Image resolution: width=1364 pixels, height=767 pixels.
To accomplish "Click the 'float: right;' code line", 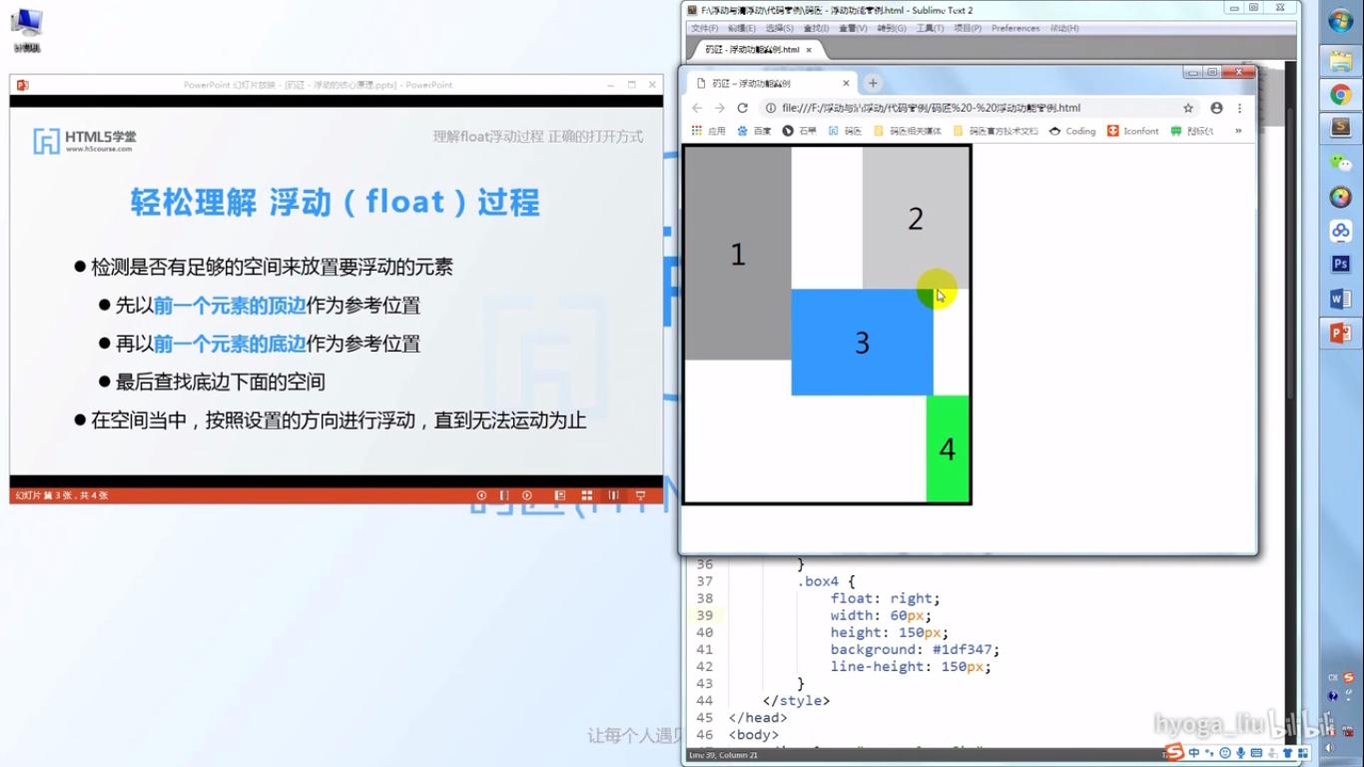I will (x=885, y=598).
